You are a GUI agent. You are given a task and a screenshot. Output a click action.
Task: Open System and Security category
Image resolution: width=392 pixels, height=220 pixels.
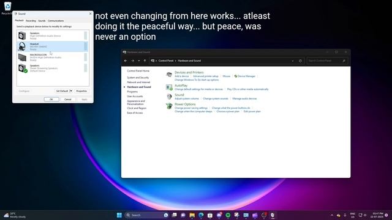pos(138,78)
